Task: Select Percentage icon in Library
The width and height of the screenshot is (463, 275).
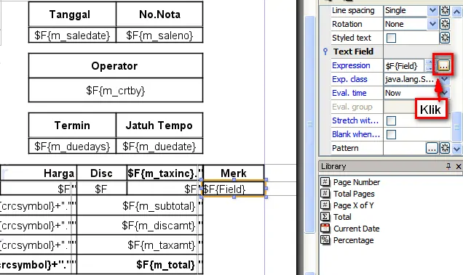Action: tap(325, 240)
